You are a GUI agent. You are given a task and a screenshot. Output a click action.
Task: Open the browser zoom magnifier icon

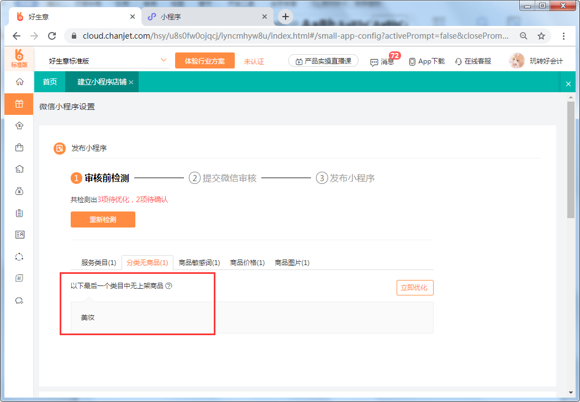[x=524, y=36]
